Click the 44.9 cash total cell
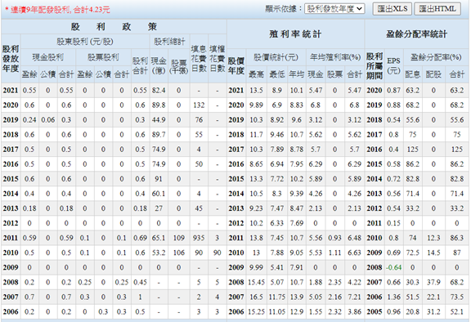Screen dimensions: 471x322 pyautogui.click(x=159, y=120)
